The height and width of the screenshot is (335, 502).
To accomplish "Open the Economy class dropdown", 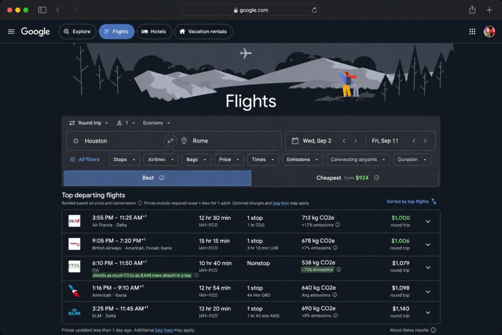I will [156, 123].
